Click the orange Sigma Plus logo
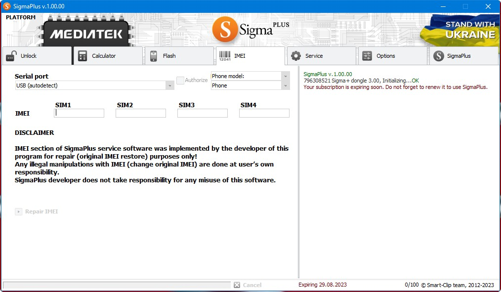501x292 pixels. pos(225,30)
